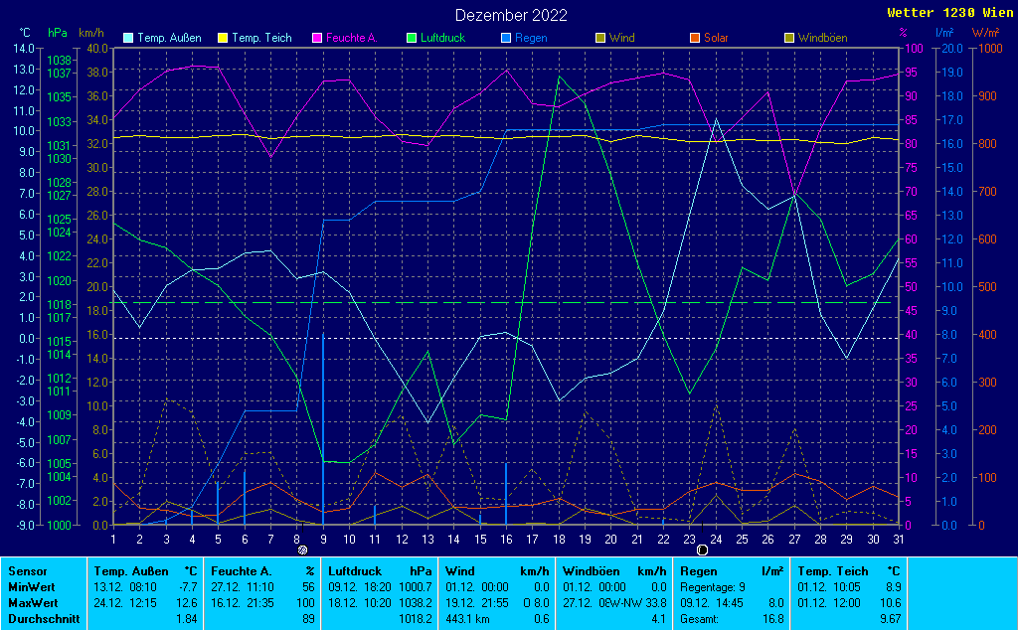
Task: Click the average gust value '4.1'
Action: tap(660, 619)
